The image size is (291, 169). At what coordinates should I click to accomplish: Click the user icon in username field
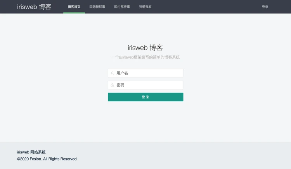click(112, 73)
